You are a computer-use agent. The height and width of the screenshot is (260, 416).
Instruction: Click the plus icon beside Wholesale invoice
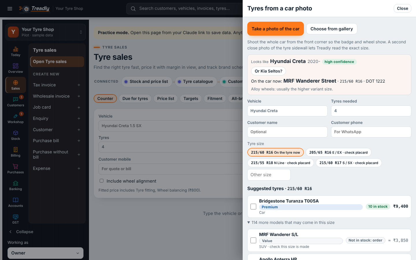(x=79, y=96)
